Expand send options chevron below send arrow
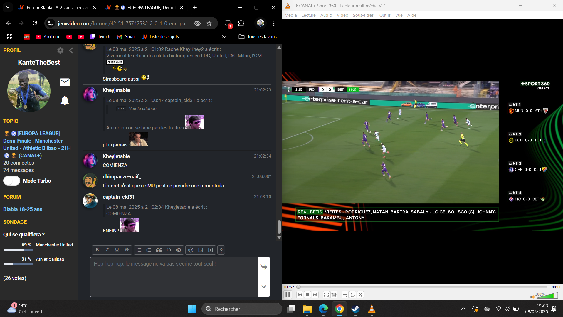The height and width of the screenshot is (317, 563). coord(264,287)
